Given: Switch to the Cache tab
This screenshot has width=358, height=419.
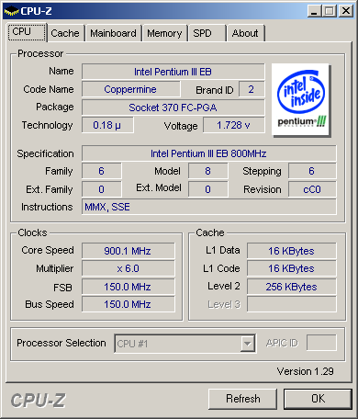Looking at the screenshot, I should click(x=65, y=33).
